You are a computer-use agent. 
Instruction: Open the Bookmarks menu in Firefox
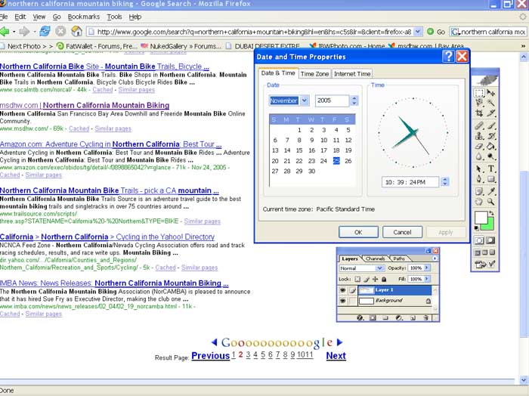click(x=83, y=17)
